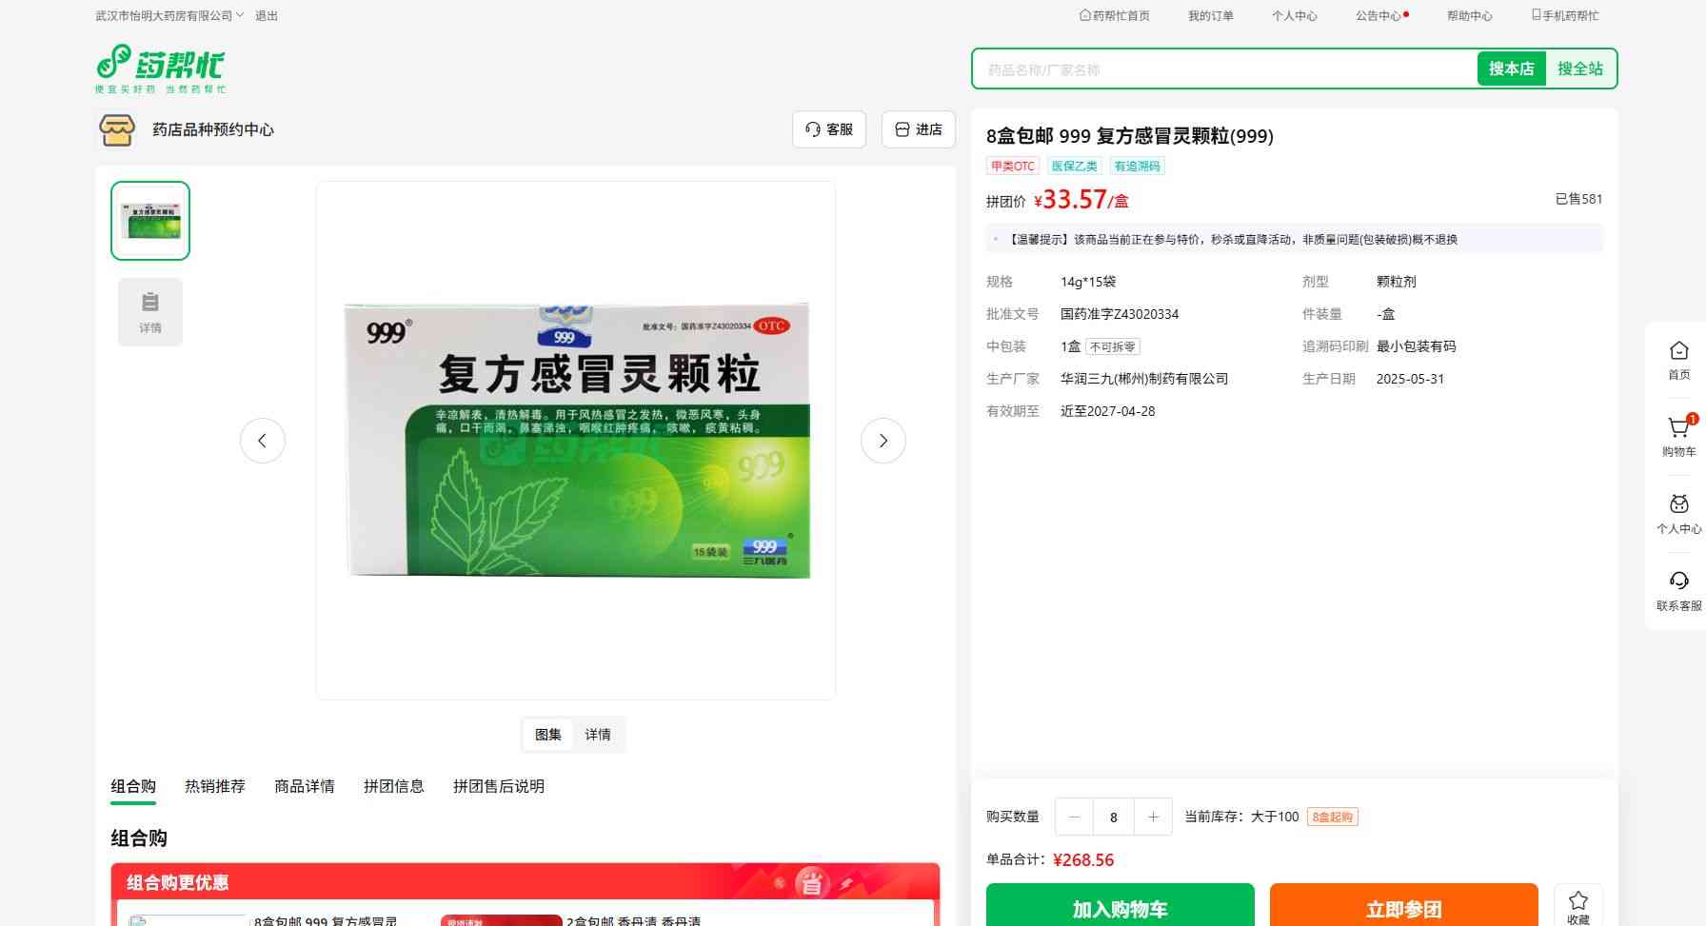
Task: Decrease purchase quantity with minus button
Action: coord(1075,817)
